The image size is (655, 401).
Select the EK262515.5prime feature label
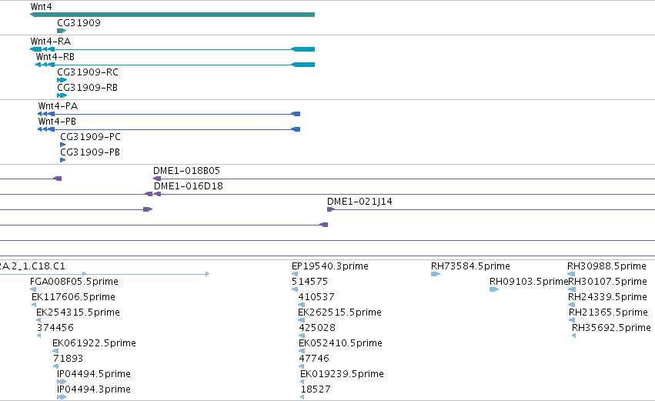point(339,312)
